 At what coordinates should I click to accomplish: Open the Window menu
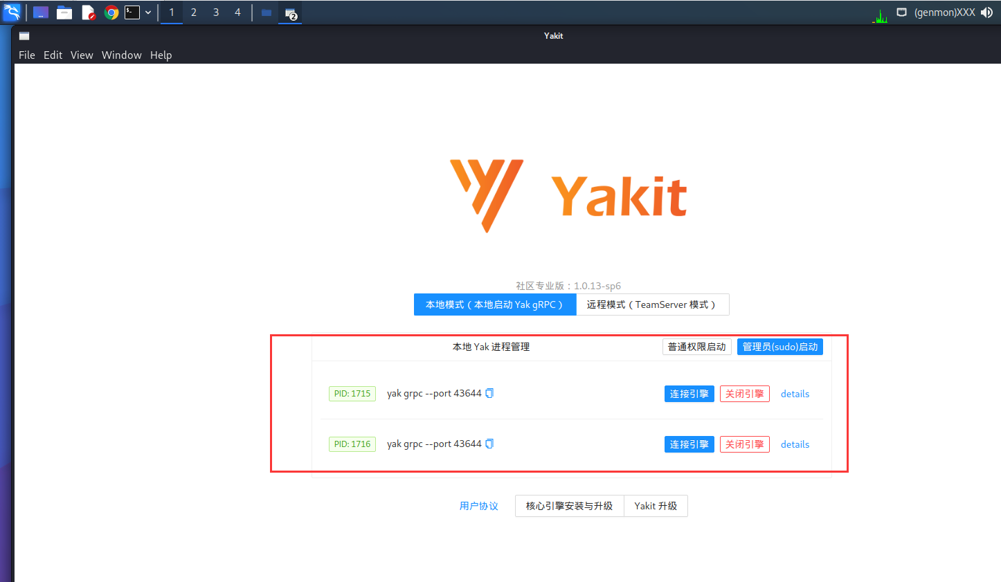[x=122, y=55]
